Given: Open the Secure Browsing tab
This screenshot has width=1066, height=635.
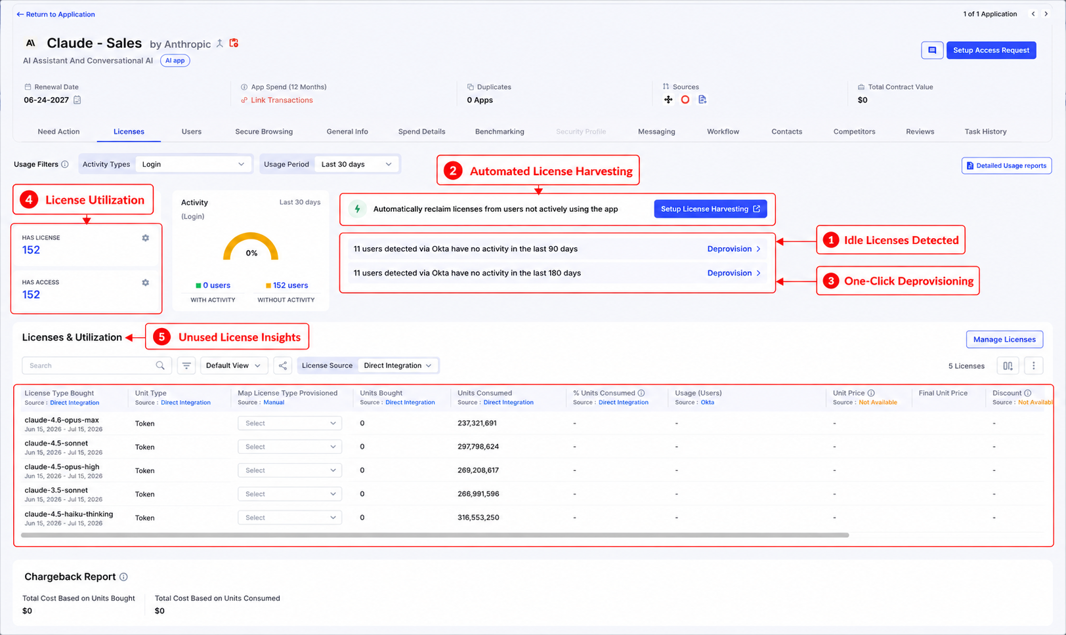Looking at the screenshot, I should (x=264, y=132).
